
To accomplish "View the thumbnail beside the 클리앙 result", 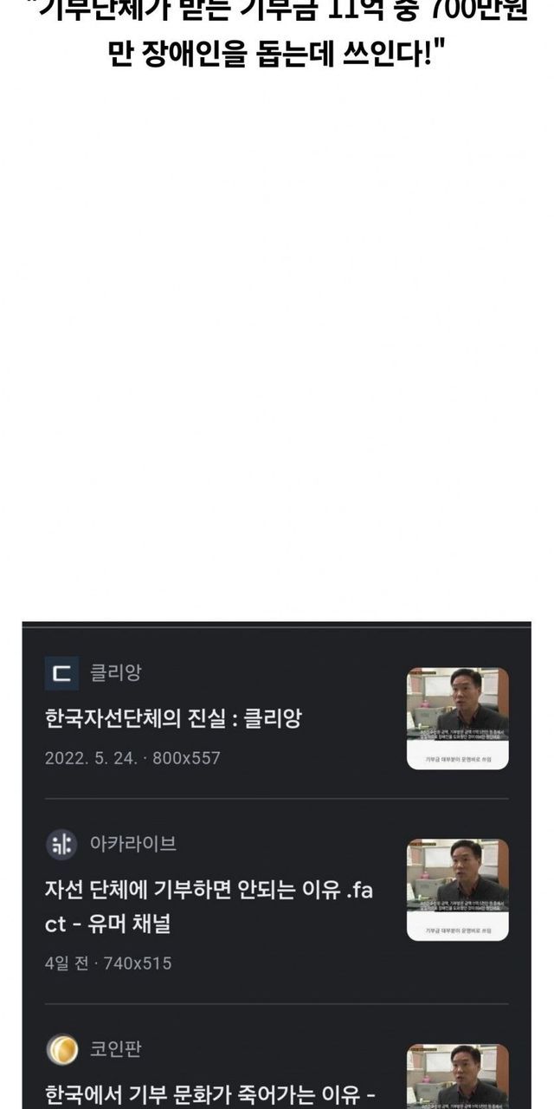I will (x=458, y=718).
